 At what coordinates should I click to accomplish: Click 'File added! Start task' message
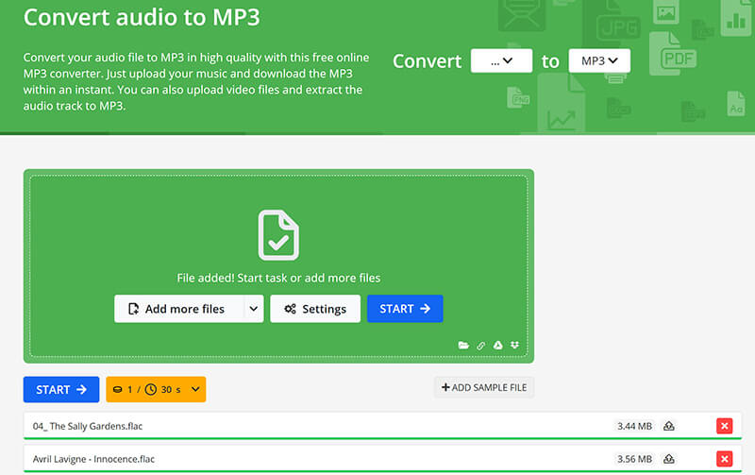point(278,278)
